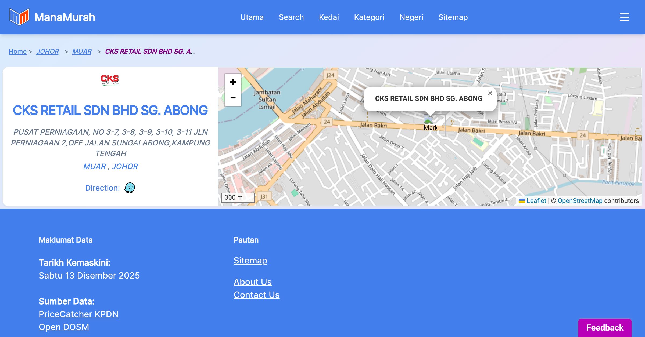Image resolution: width=645 pixels, height=337 pixels.
Task: Open Negeri navigation item
Action: pyautogui.click(x=411, y=17)
